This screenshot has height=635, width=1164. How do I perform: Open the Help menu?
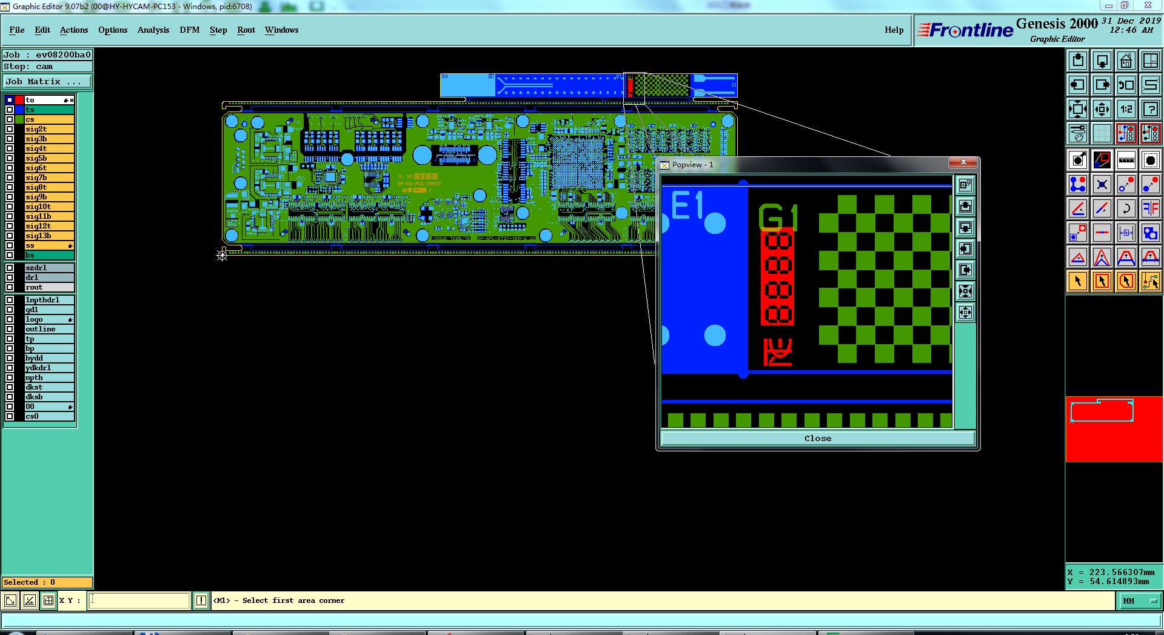[894, 30]
